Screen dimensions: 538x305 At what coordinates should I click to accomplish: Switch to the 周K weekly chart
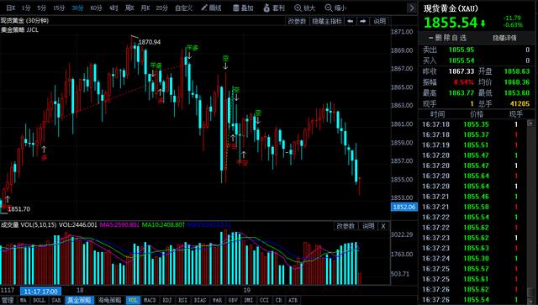129,8
